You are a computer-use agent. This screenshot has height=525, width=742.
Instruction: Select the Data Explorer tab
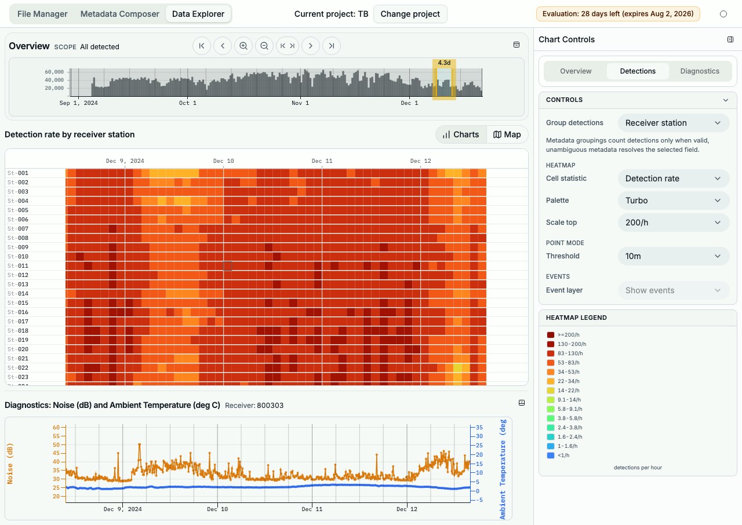[x=198, y=14]
